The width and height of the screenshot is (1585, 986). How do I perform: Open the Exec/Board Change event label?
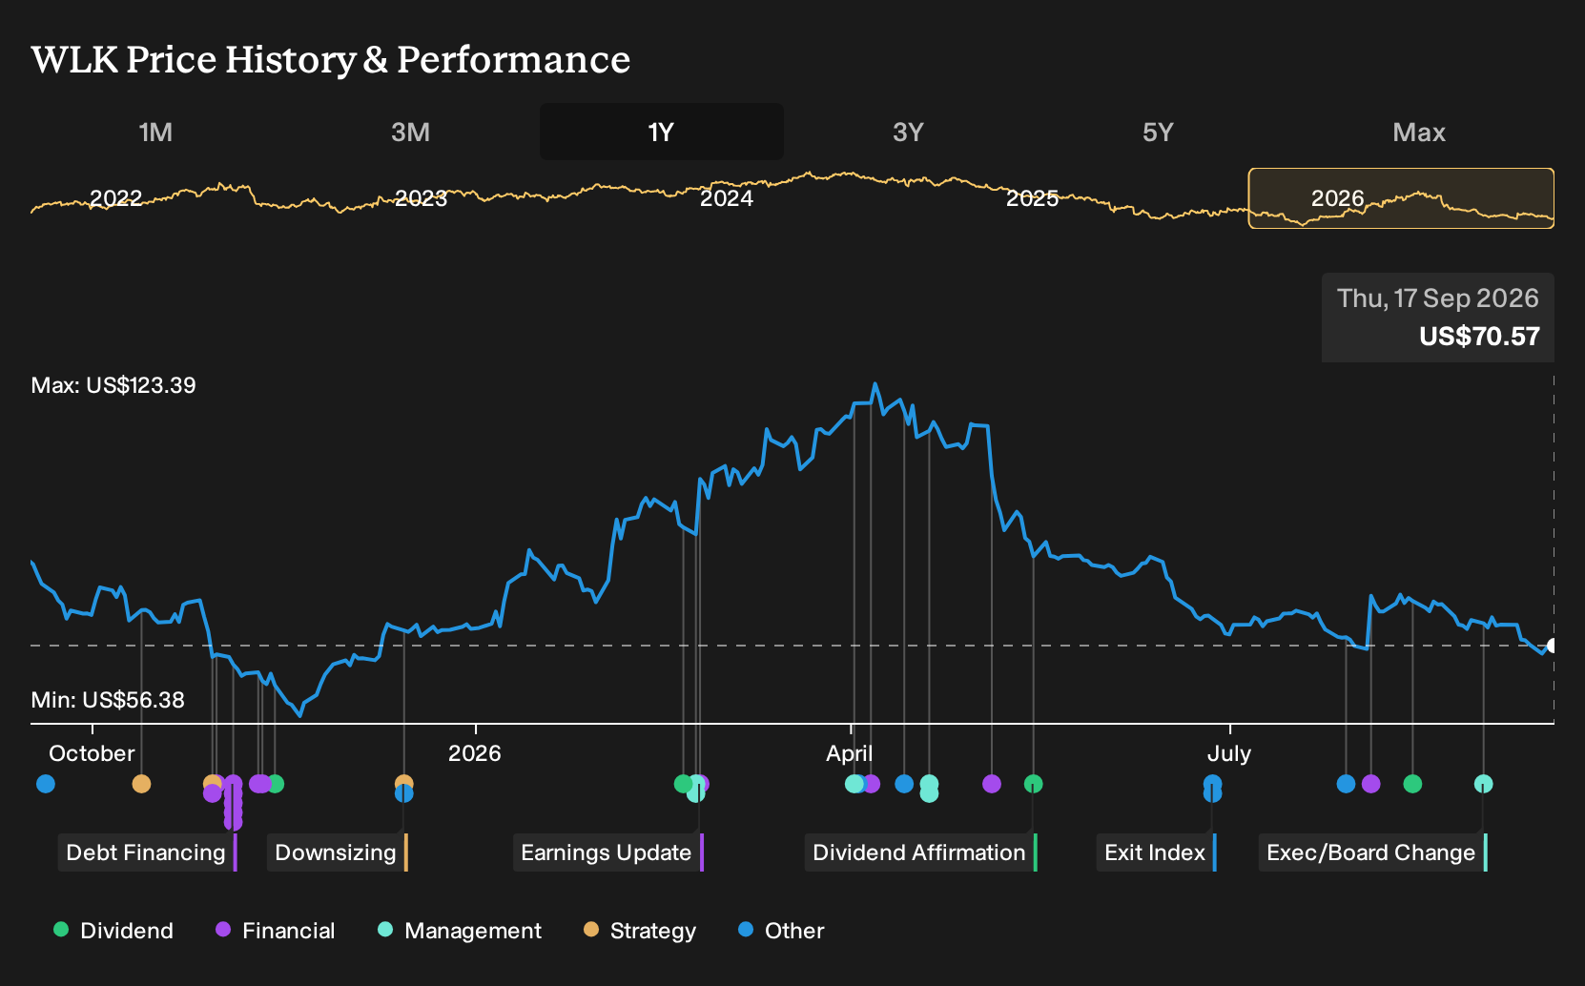click(x=1372, y=852)
